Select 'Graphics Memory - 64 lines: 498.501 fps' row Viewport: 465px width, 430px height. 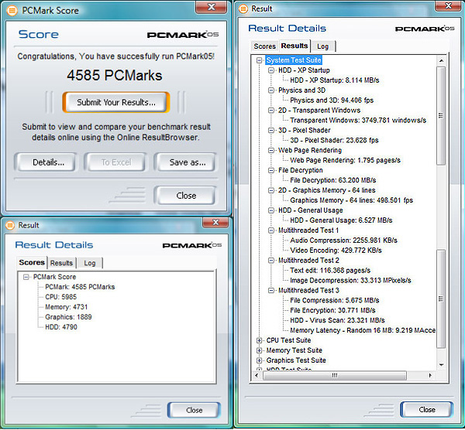point(351,200)
